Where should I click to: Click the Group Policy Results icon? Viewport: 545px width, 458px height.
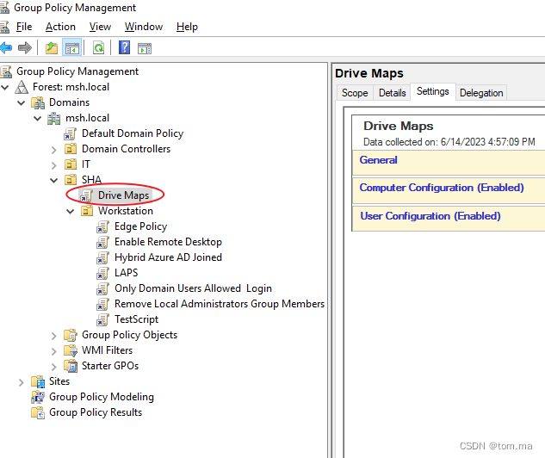[38, 412]
